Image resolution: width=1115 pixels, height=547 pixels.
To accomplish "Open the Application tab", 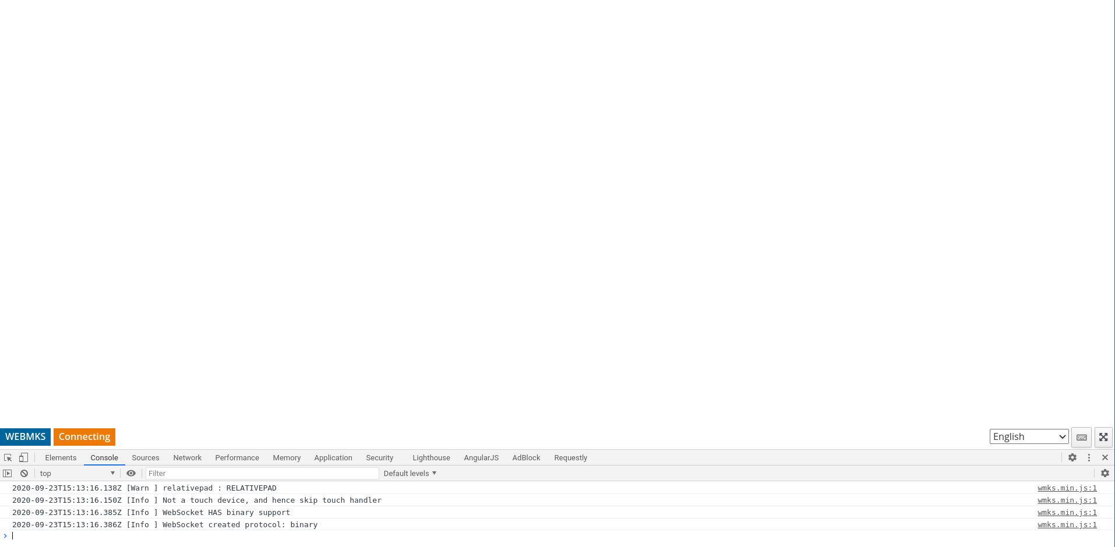I will tap(333, 458).
